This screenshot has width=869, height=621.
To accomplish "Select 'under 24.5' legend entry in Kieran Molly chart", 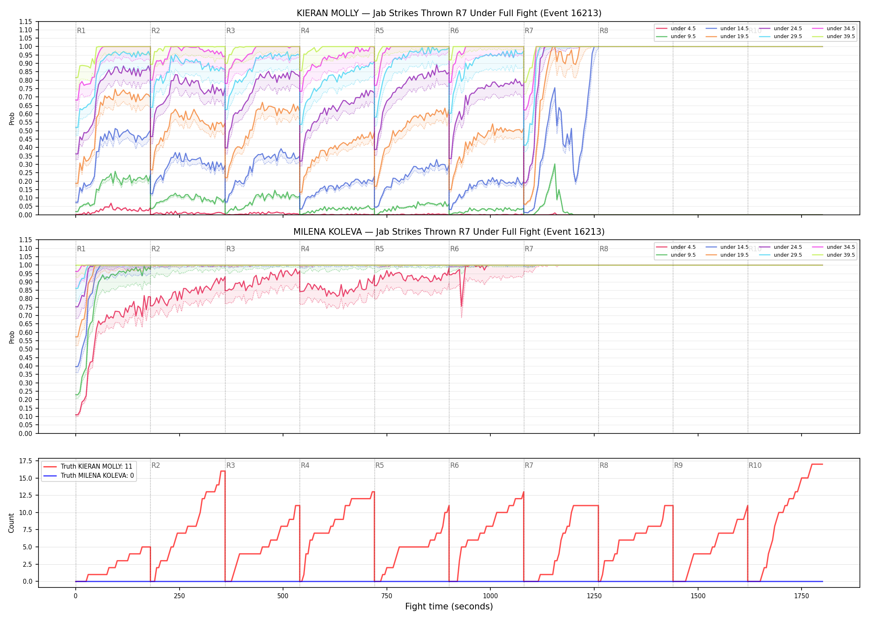I will pyautogui.click(x=780, y=29).
